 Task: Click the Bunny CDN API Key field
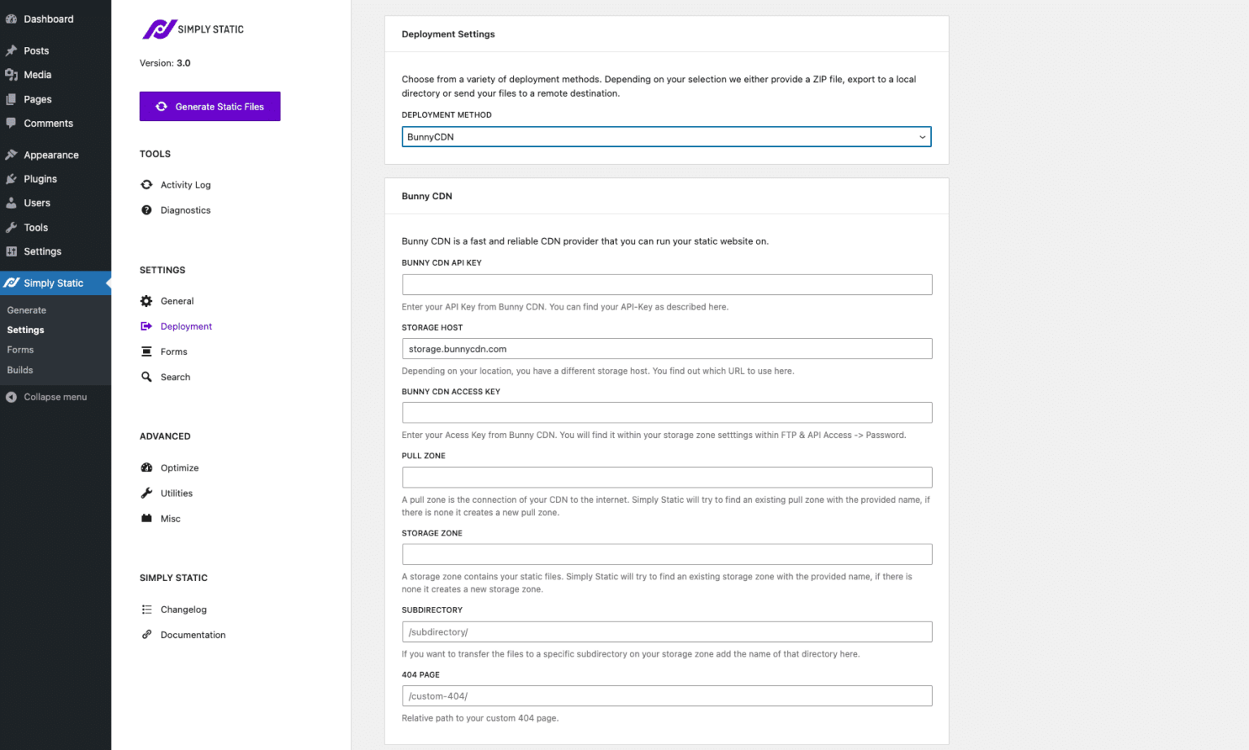click(667, 284)
